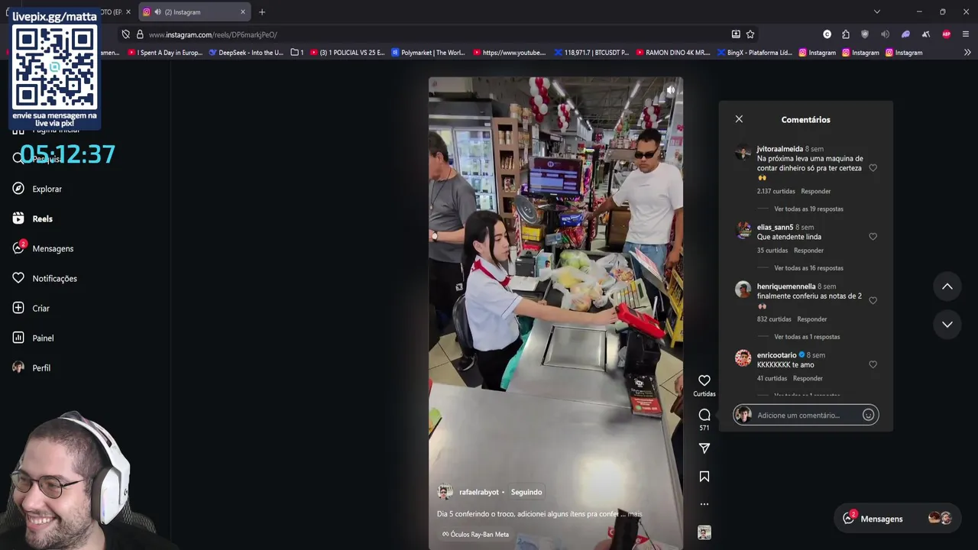Go to previous reel with up chevron
Screen dimensions: 978x550
947,286
